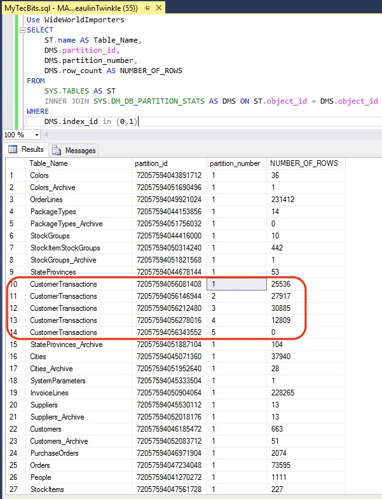This screenshot has height=499, width=382.
Task: Select the row count 231412 cell
Action: point(306,200)
